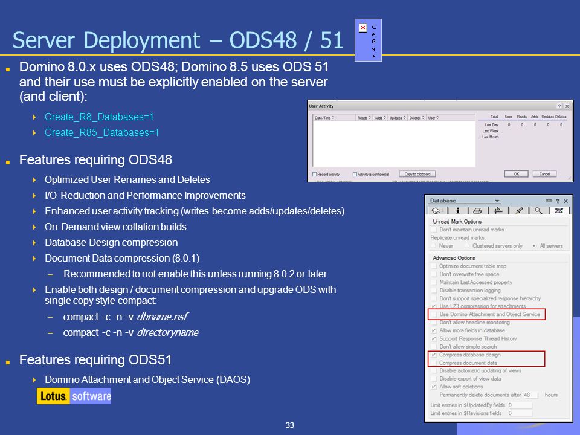Click the empty User Activity list area
The width and height of the screenshot is (580, 435).
pyautogui.click(x=394, y=144)
